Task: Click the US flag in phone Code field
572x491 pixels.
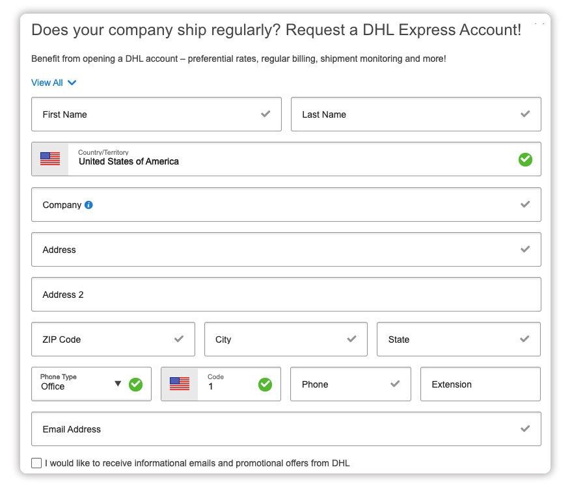Action: [180, 384]
